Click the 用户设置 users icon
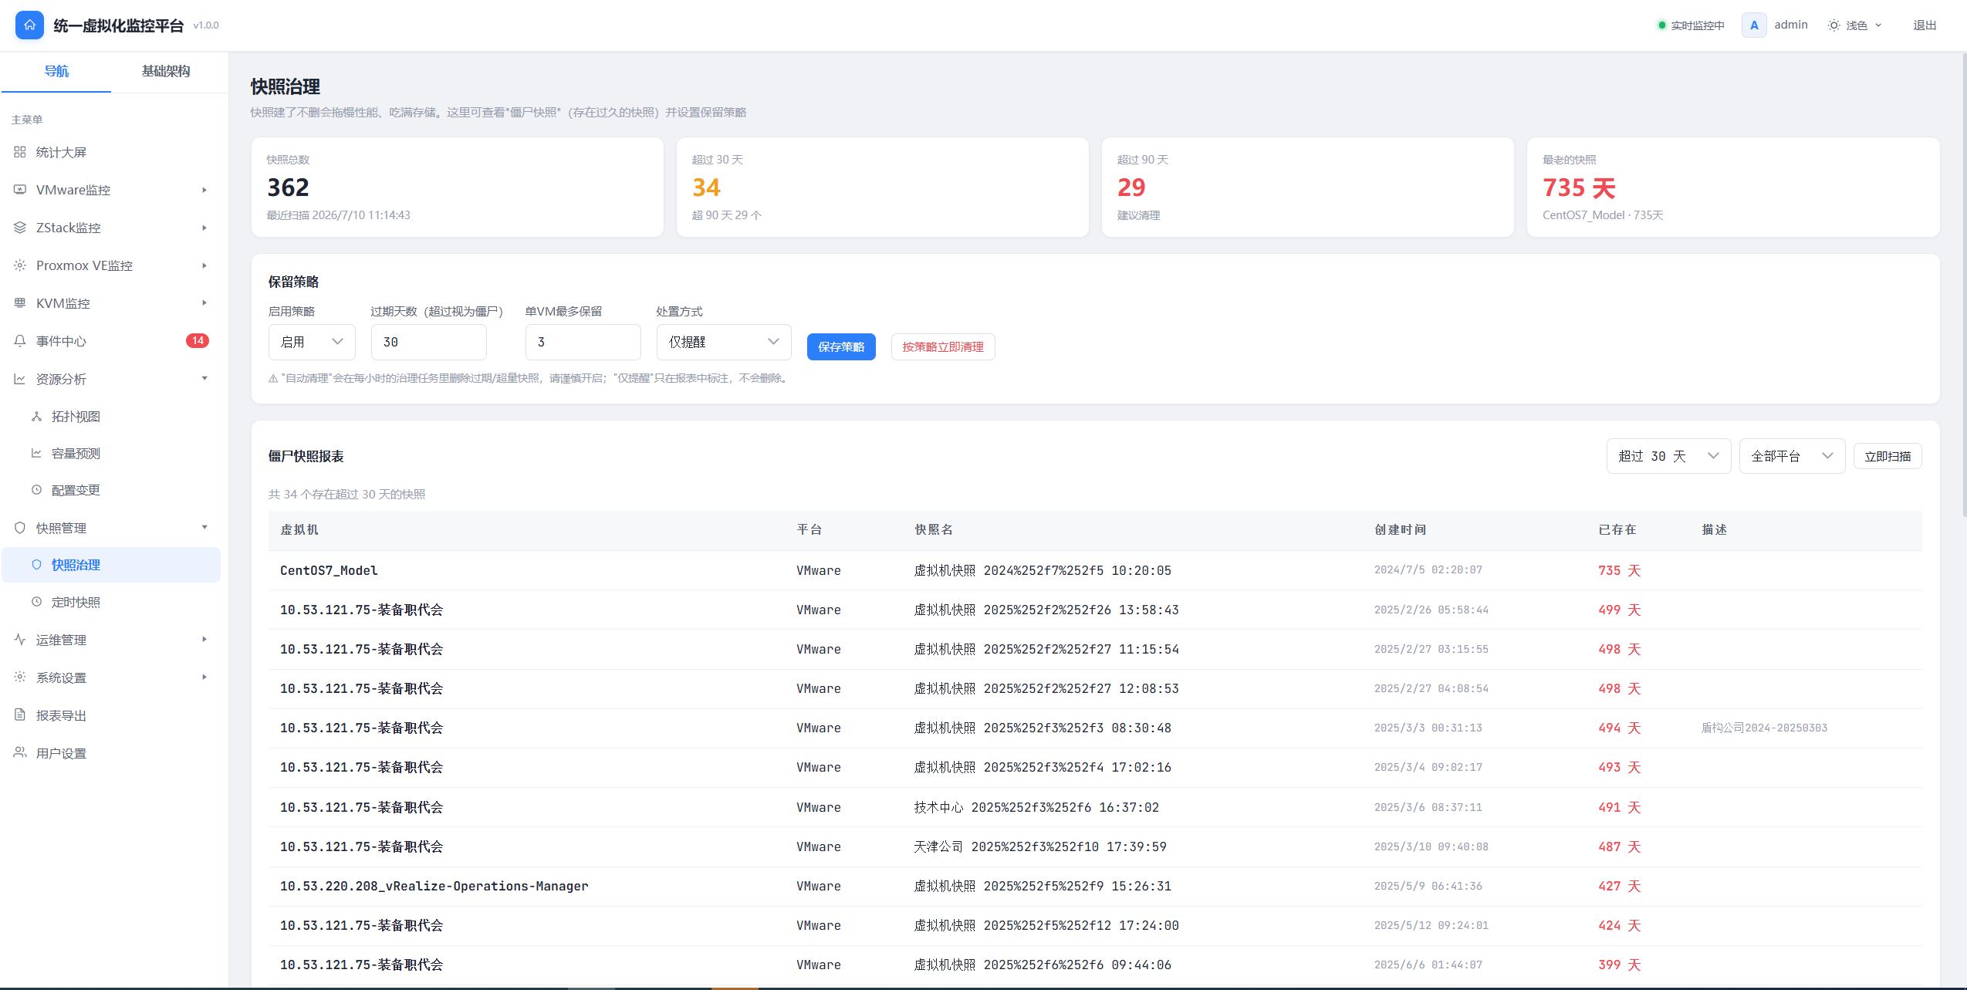The height and width of the screenshot is (990, 1967). click(20, 753)
